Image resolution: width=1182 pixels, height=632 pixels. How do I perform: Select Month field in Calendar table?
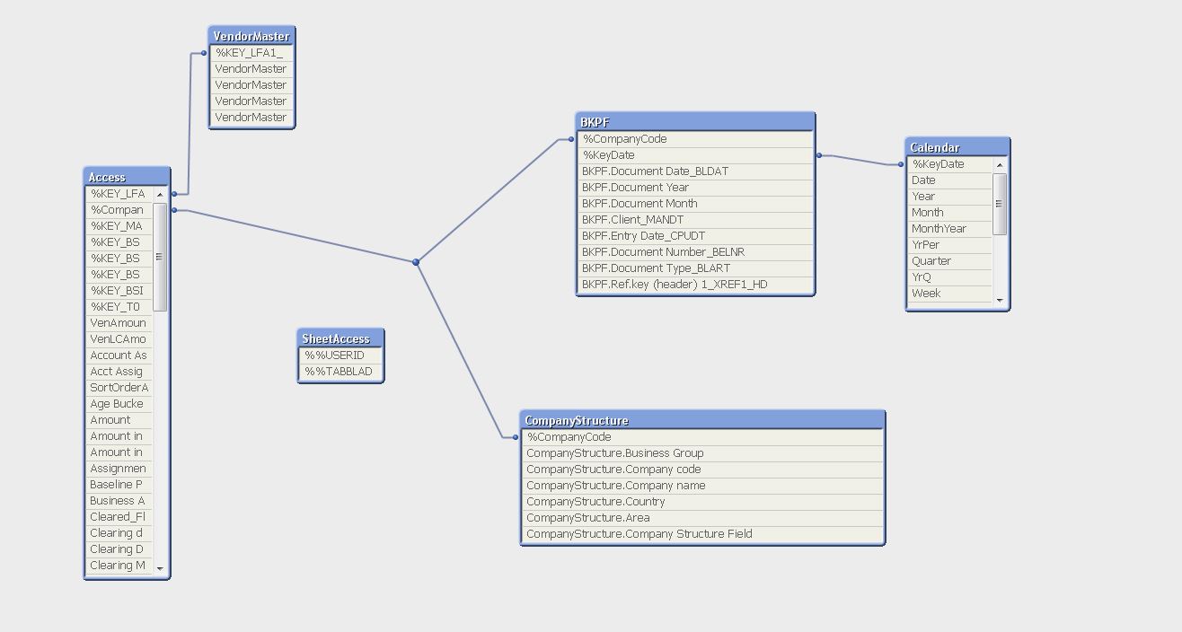tap(950, 213)
